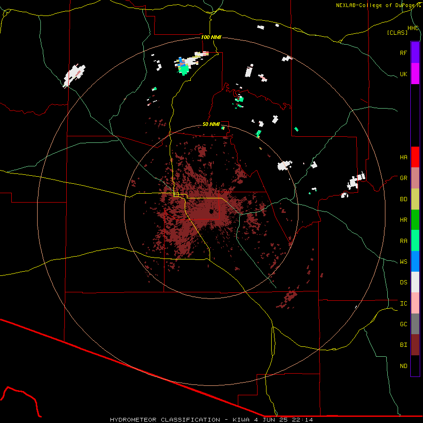Click the IC legend label
The height and width of the screenshot is (423, 423).
[x=403, y=303]
